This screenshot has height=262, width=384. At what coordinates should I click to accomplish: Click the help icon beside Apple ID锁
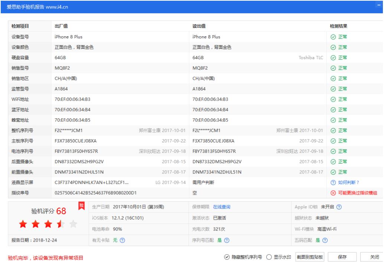point(338,207)
